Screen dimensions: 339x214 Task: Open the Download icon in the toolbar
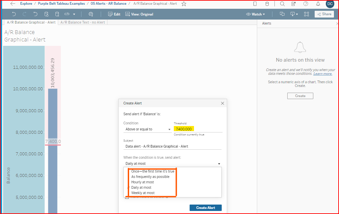293,14
